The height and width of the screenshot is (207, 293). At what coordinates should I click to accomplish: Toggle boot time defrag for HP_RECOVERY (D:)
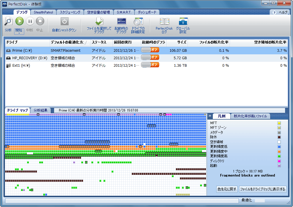pyautogui.click(x=150, y=57)
